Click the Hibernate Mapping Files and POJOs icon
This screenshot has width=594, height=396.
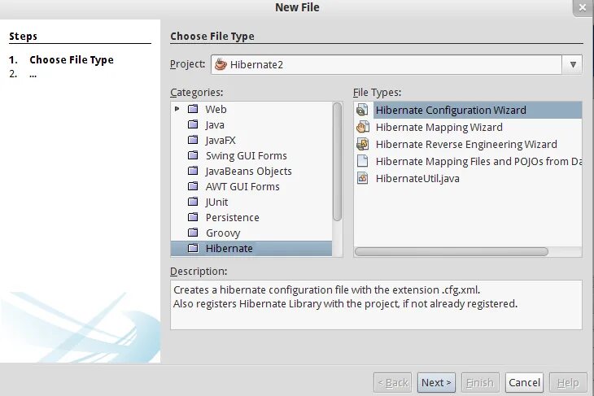[363, 161]
